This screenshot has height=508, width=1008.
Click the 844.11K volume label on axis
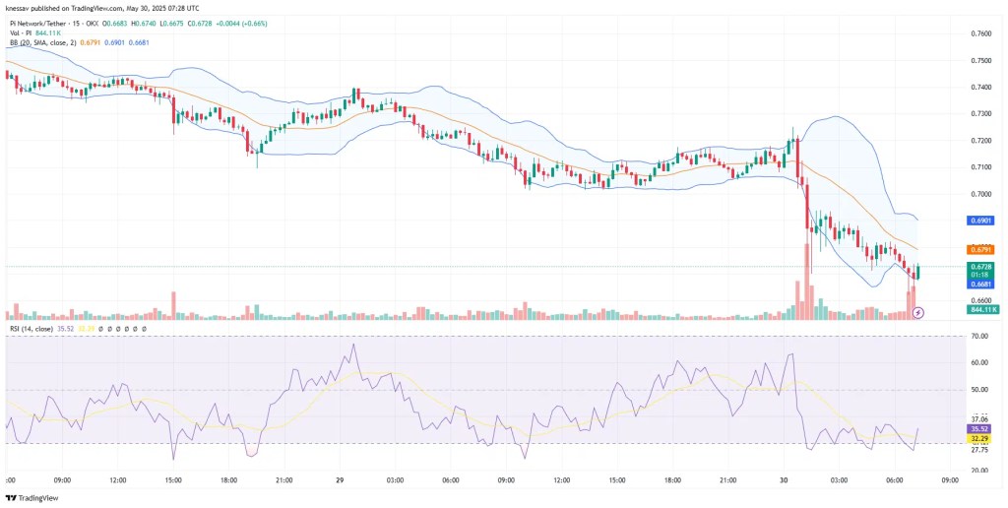point(981,309)
